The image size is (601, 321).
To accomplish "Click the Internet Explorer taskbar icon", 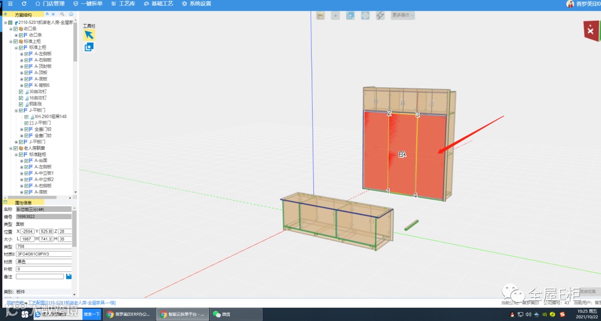I will tap(38, 314).
